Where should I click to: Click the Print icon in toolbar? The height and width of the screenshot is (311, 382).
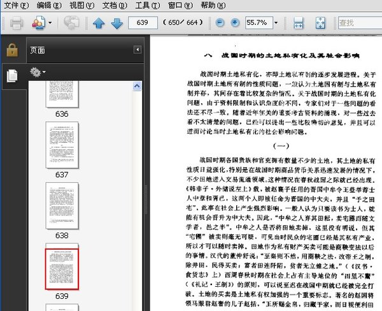[x=17, y=23]
